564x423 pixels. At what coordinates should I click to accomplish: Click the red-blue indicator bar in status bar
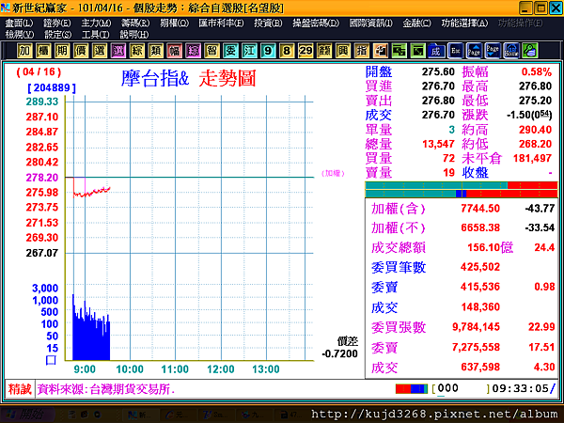(412, 389)
